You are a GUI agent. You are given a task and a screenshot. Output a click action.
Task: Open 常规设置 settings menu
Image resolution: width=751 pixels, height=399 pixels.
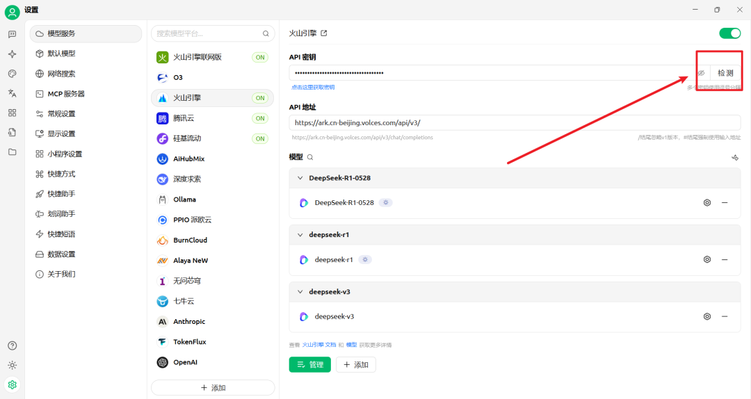(86, 114)
